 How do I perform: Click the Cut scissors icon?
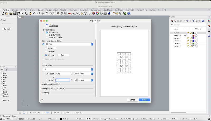click(x=23, y=13)
